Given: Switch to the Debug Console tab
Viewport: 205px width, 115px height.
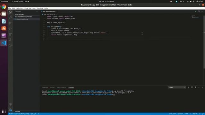Looking at the screenshot, I should point(61,87).
